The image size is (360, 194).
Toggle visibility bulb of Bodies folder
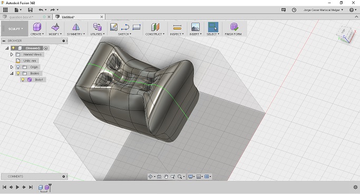coord(18,73)
